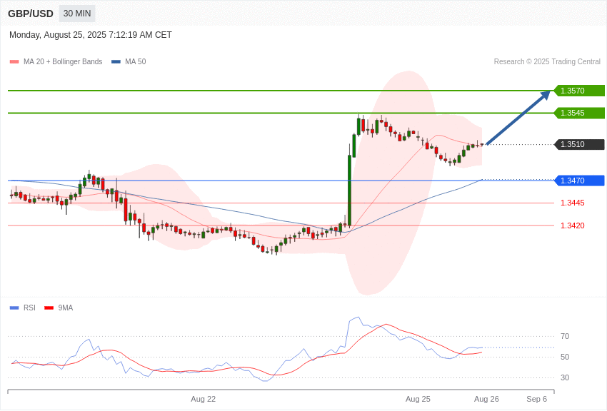Image resolution: width=607 pixels, height=411 pixels.
Task: Select the 30 MIN timeframe badge
Action: click(x=77, y=14)
